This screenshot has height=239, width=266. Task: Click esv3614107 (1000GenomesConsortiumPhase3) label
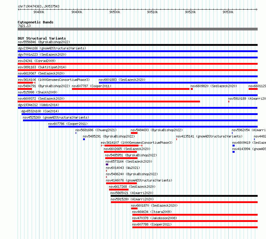pyautogui.click(x=137, y=143)
